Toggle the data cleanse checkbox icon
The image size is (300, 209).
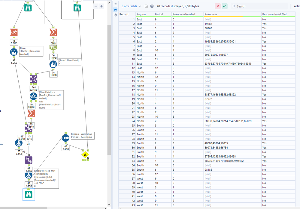click(146, 6)
